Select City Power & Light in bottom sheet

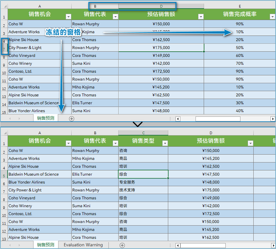[x=40, y=190]
